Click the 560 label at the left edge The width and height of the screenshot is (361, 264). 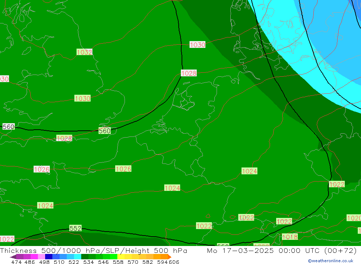coord(9,127)
